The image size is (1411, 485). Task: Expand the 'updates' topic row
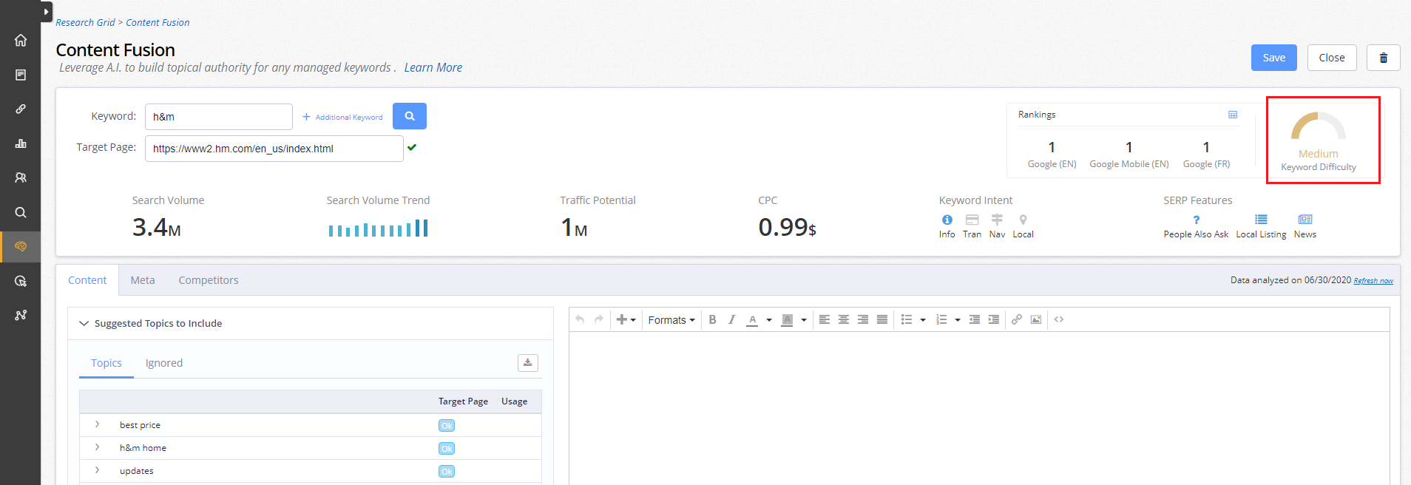pos(97,470)
